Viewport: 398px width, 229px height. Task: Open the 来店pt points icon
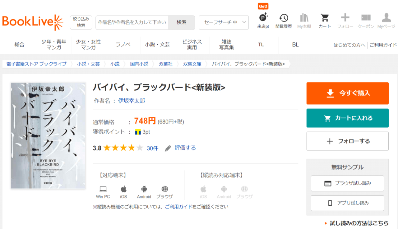[x=263, y=17]
